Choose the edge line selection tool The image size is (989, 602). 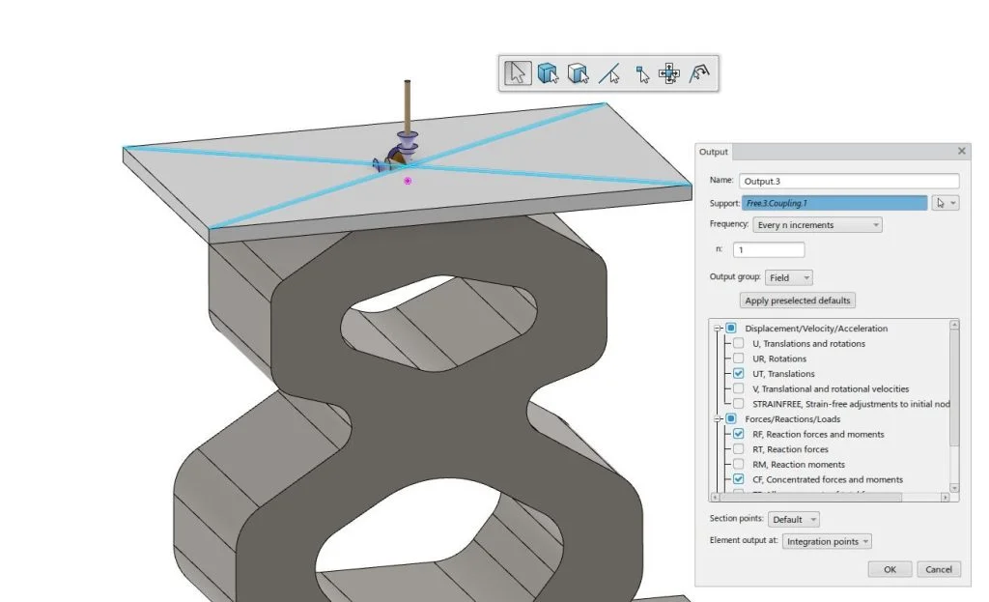pyautogui.click(x=608, y=72)
